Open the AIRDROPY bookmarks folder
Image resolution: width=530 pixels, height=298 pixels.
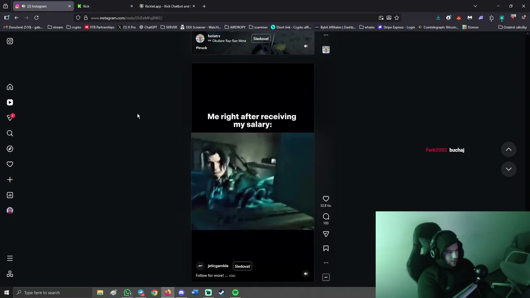click(x=235, y=27)
